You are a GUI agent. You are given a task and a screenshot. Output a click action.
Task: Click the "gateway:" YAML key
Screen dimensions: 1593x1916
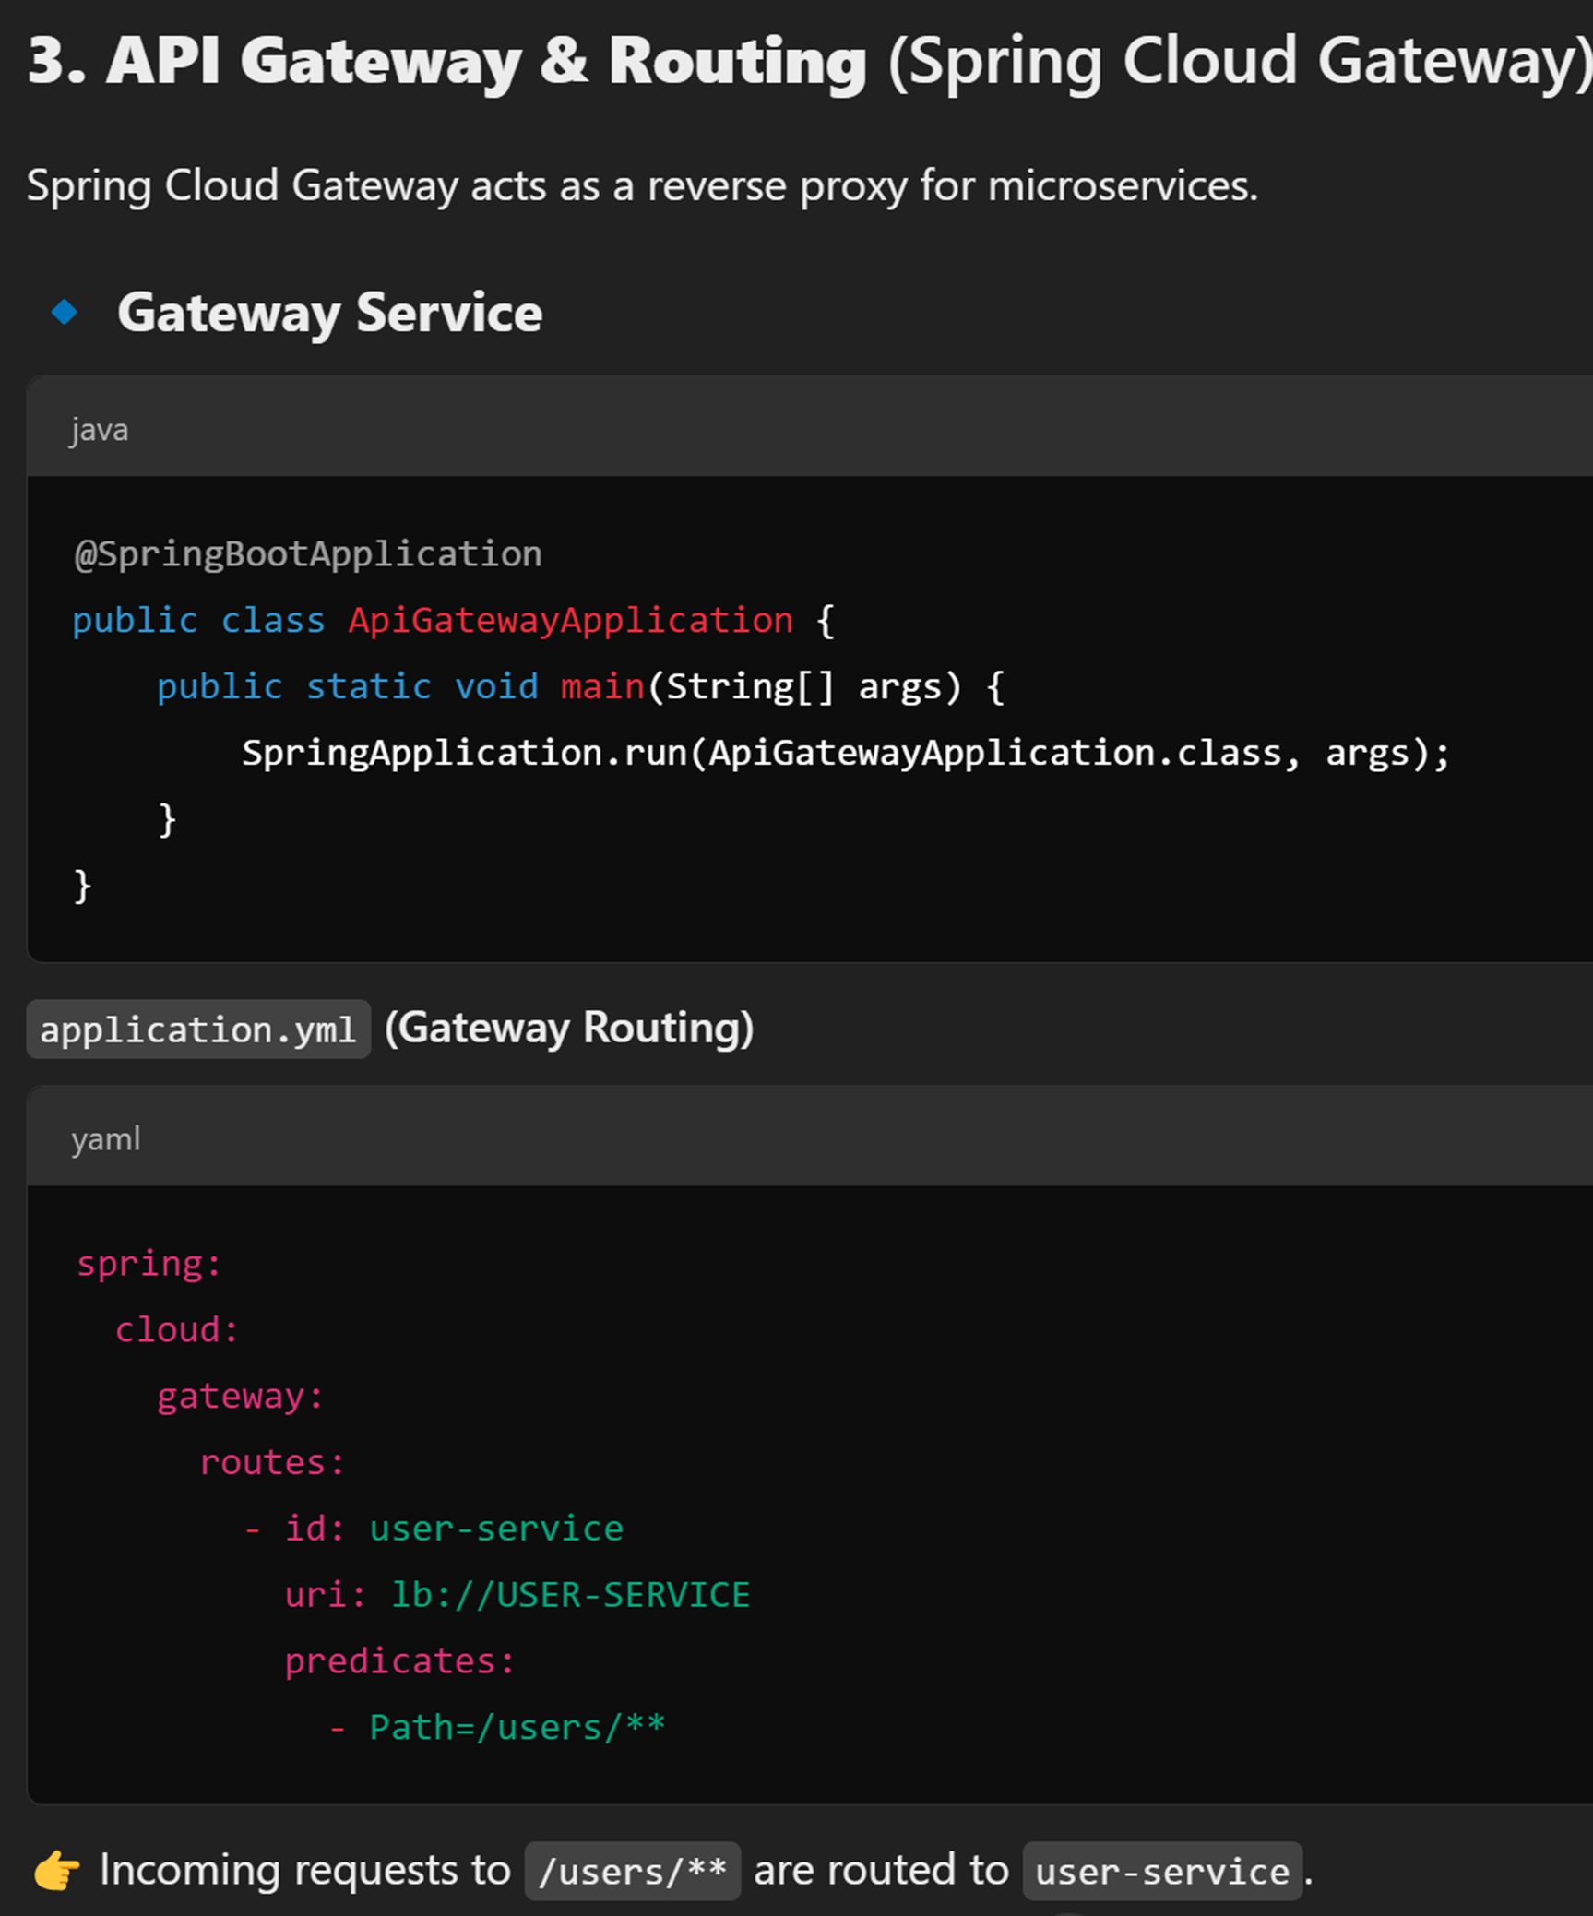pyautogui.click(x=241, y=1397)
